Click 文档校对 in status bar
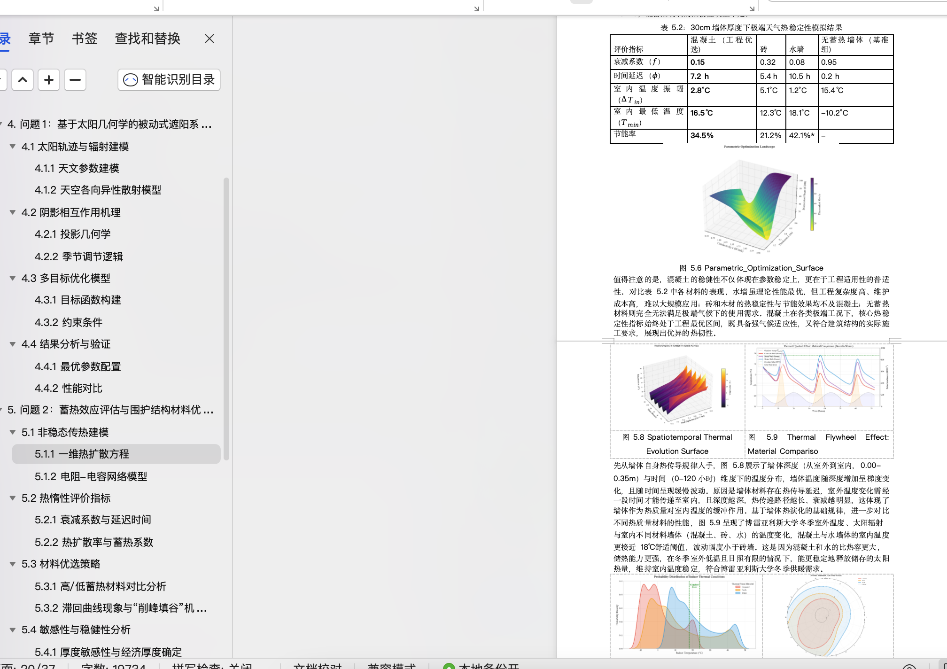 pos(318,665)
